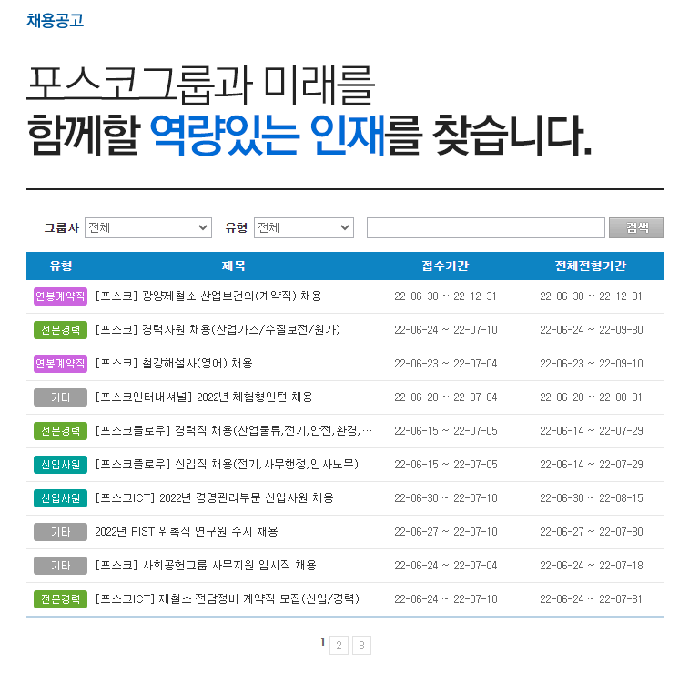This screenshot has height=673, width=699.
Task: Click the 전체전형기간 column header
Action: click(590, 266)
